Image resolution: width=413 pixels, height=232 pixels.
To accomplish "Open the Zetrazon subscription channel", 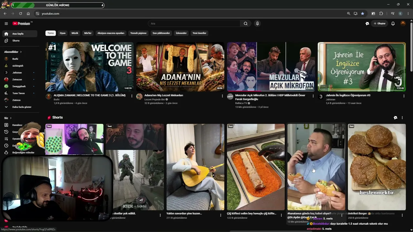I will pyautogui.click(x=19, y=79).
